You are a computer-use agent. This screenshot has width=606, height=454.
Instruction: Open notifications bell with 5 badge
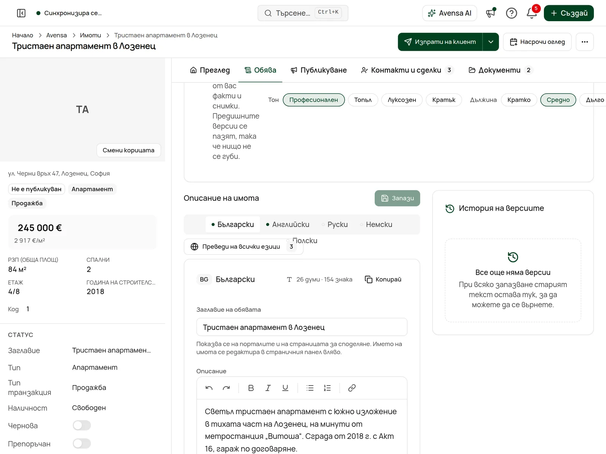(x=532, y=13)
